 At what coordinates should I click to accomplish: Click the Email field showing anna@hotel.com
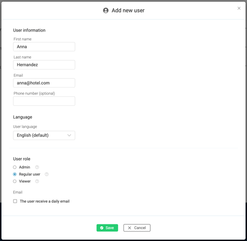[44, 83]
